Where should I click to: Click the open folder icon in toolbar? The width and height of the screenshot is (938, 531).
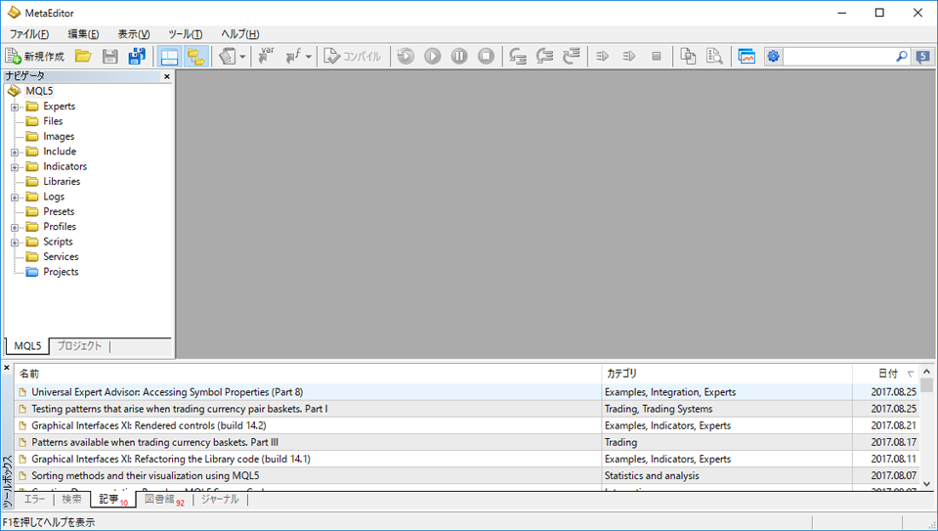pos(83,57)
